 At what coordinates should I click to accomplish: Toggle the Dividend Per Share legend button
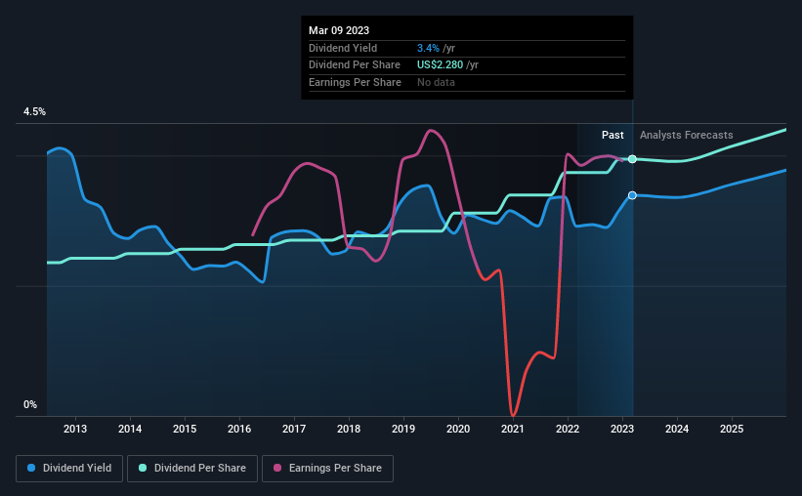click(192, 469)
